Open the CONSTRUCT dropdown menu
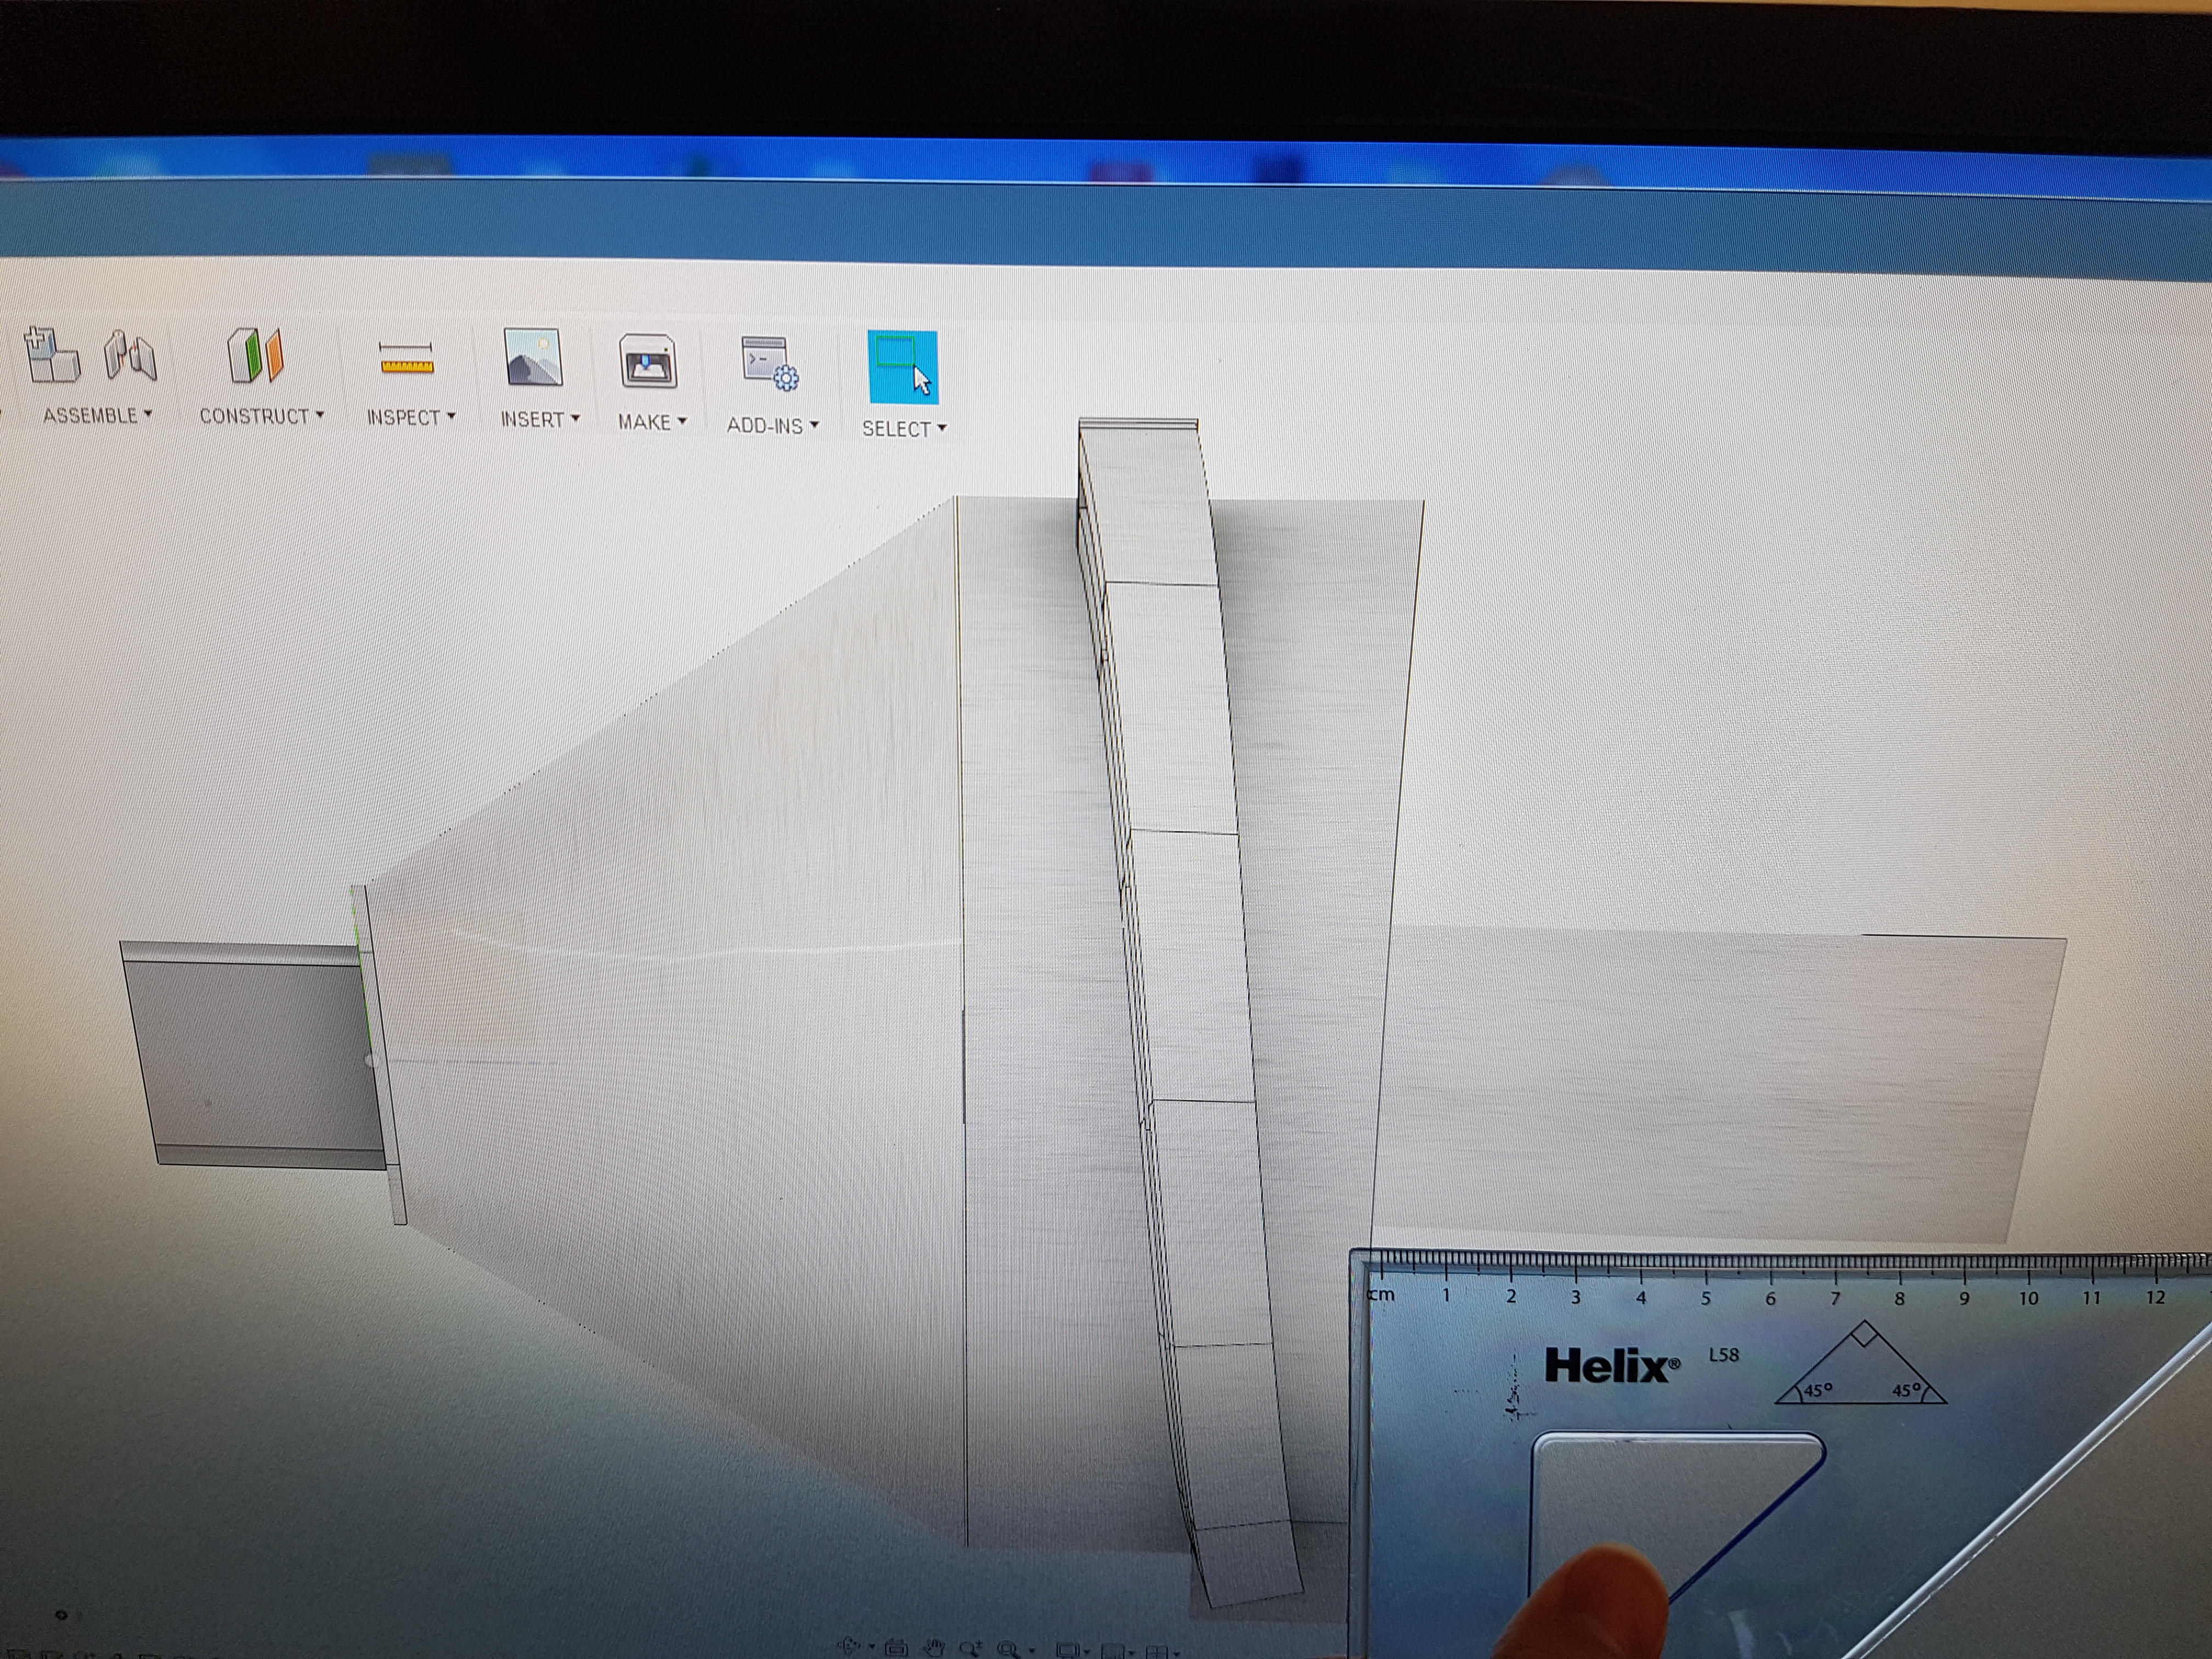 pyautogui.click(x=261, y=416)
